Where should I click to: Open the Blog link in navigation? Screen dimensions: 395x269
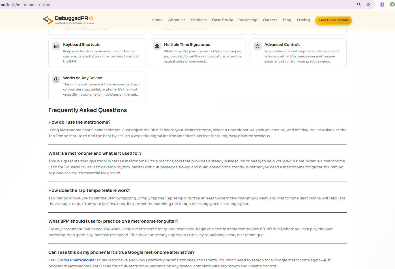pos(287,20)
